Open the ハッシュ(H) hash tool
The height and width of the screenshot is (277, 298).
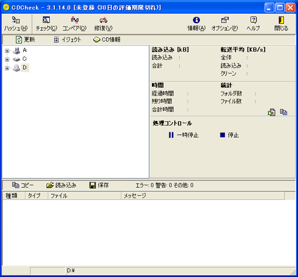(16, 24)
